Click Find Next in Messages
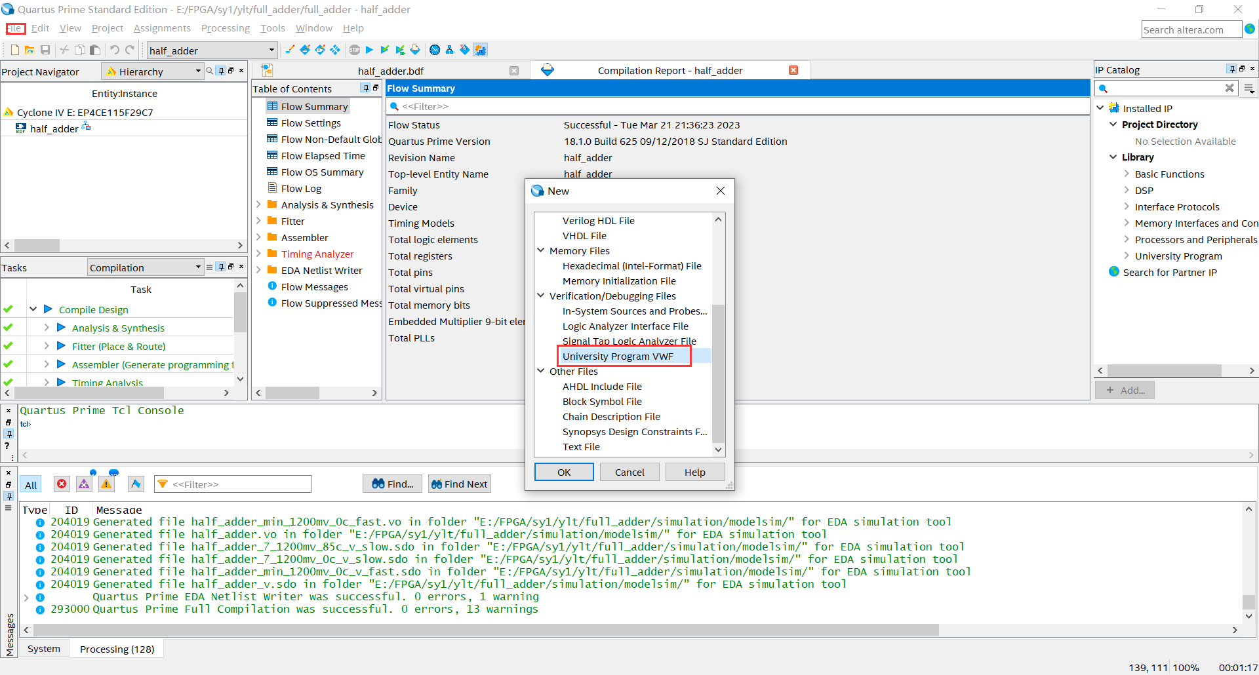The image size is (1259, 675). point(459,484)
